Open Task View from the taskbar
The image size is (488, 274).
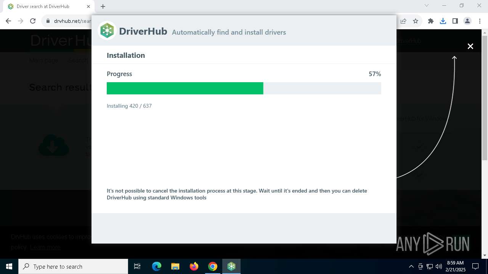pyautogui.click(x=137, y=266)
